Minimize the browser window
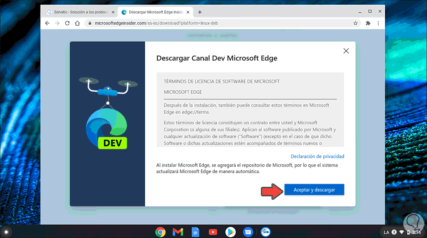The height and width of the screenshot is (238, 427). [x=360, y=11]
